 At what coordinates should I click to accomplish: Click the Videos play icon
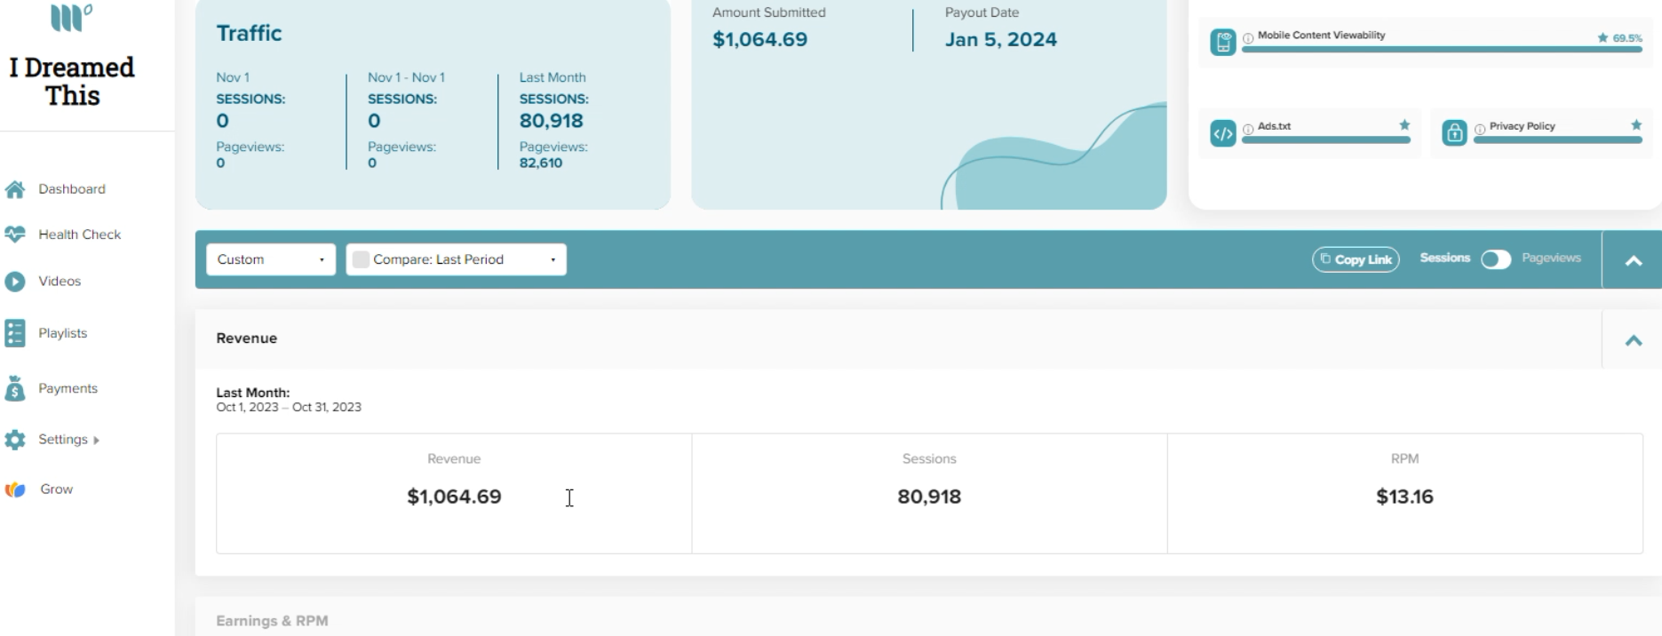[15, 282]
